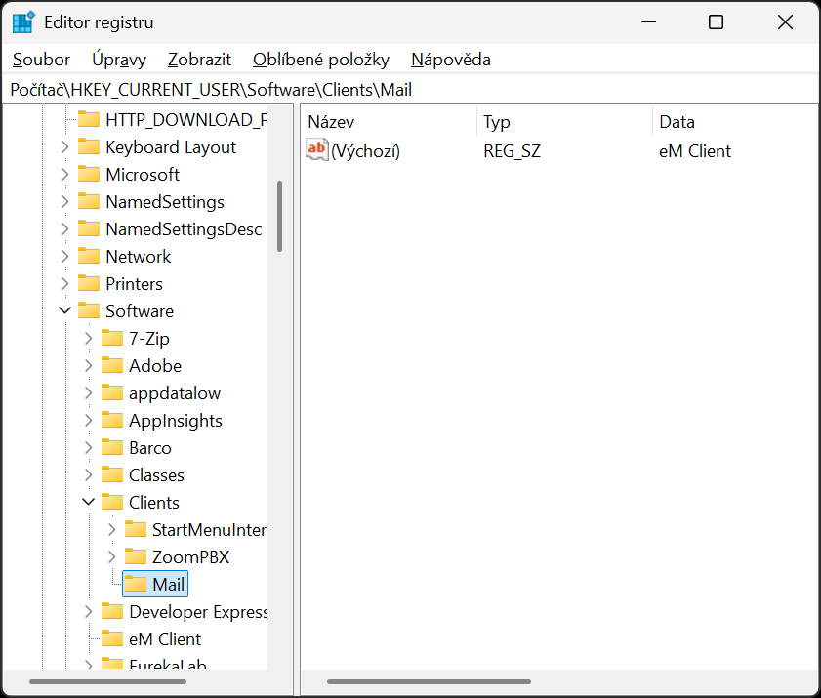Click the Registry Editor app icon in title bar
Viewport: 821px width, 698px height.
(x=23, y=22)
